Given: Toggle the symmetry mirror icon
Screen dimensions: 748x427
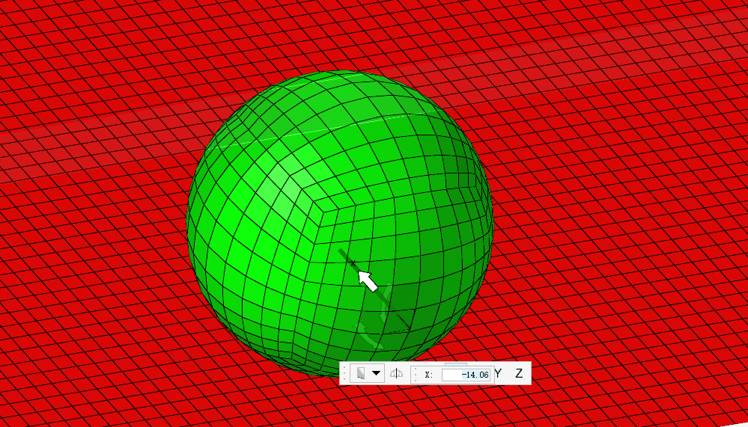Looking at the screenshot, I should pyautogui.click(x=396, y=374).
